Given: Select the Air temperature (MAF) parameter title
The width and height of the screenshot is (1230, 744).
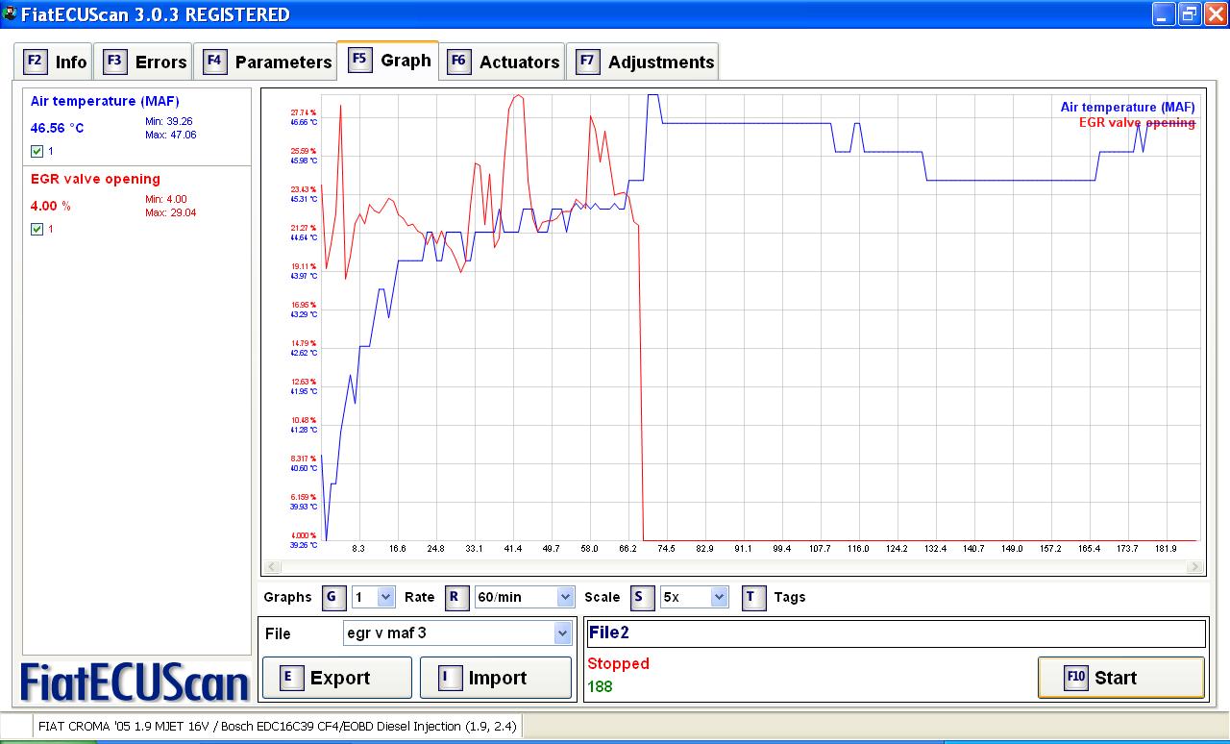Looking at the screenshot, I should click(x=105, y=101).
